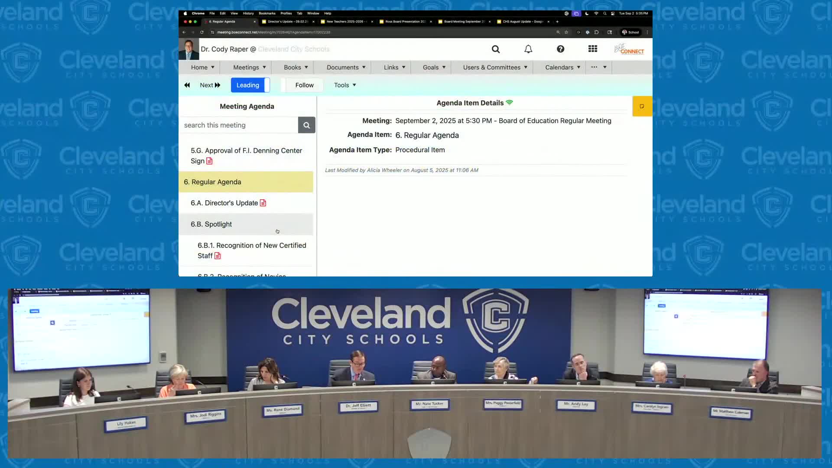Open F.I. Denning Center Sign attachment icon
The height and width of the screenshot is (468, 832).
[209, 161]
